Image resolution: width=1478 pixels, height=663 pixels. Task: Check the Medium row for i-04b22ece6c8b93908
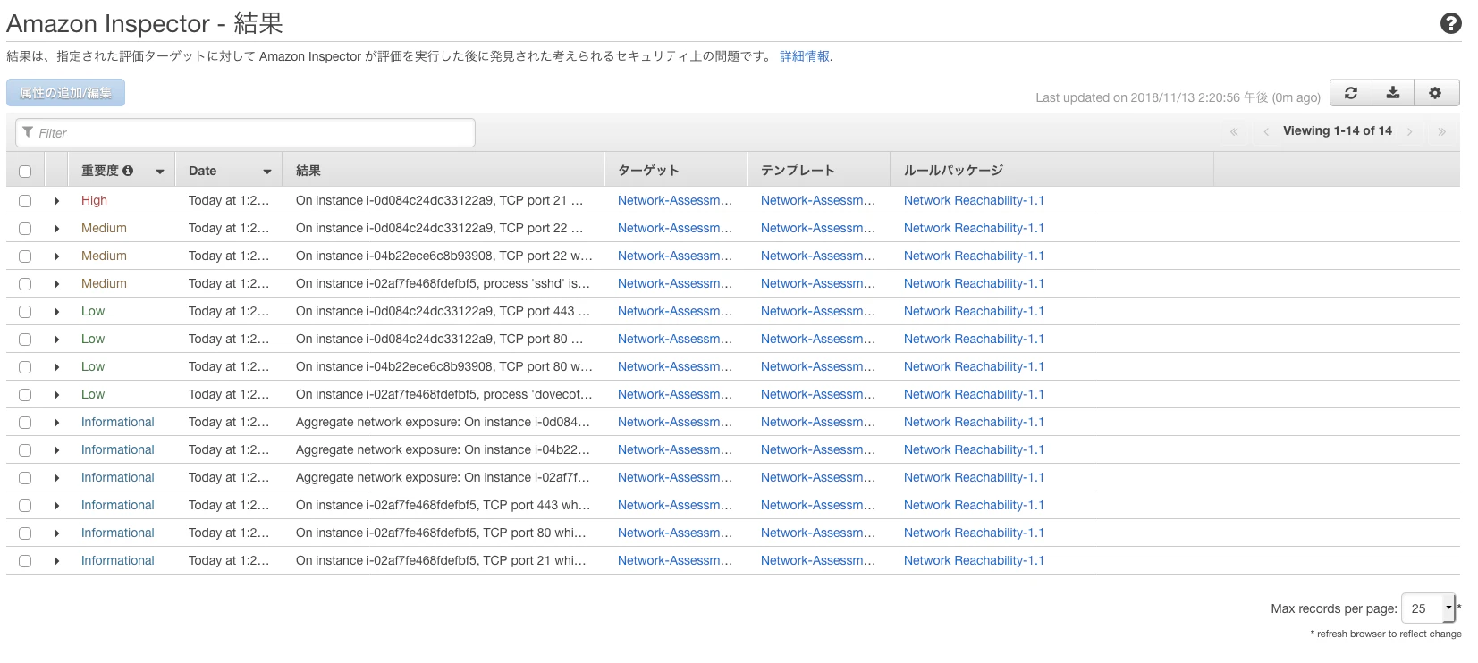coord(25,256)
